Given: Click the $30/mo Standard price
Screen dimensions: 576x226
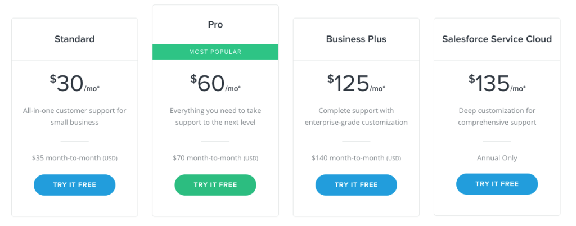Looking at the screenshot, I should pos(74,84).
